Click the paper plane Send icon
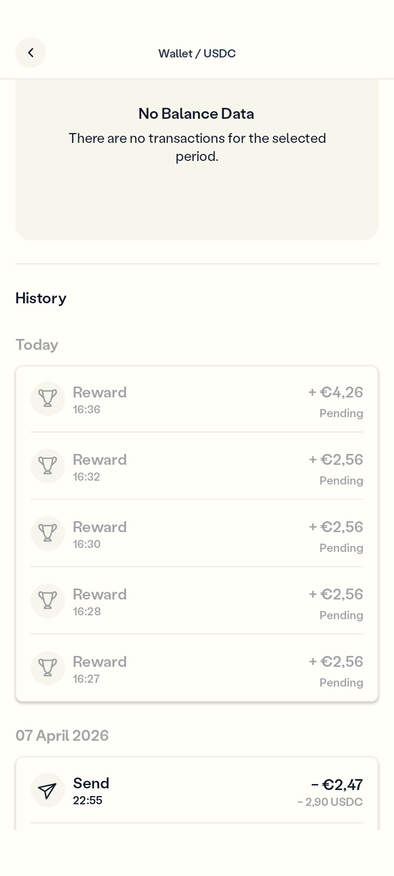 tap(48, 790)
